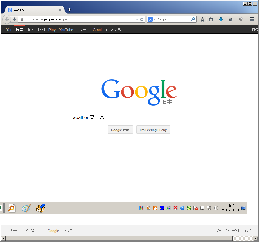Open the Firefox hamburger menu
Screen dimensions: 259x242
click(252, 19)
